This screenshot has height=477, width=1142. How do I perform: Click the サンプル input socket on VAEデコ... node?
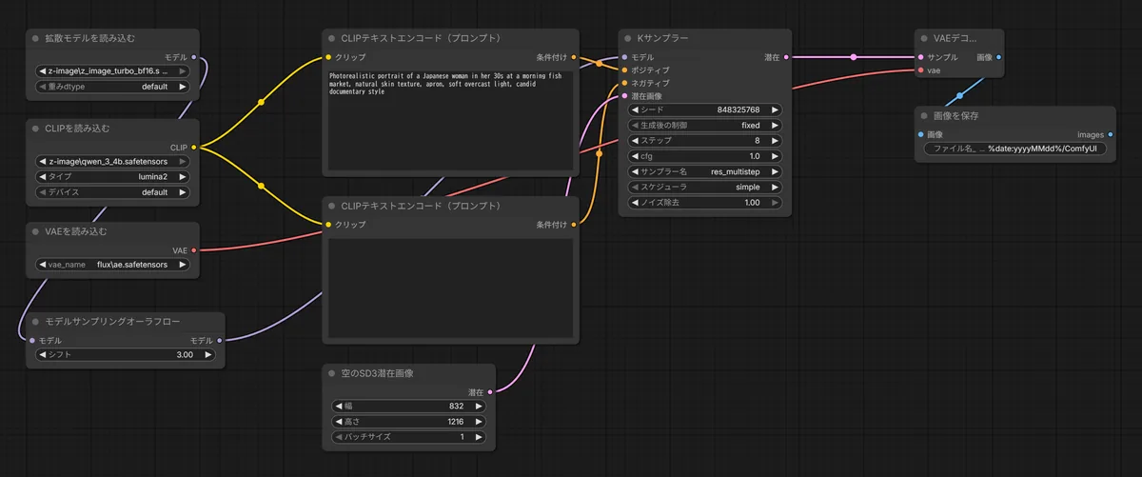pos(921,57)
